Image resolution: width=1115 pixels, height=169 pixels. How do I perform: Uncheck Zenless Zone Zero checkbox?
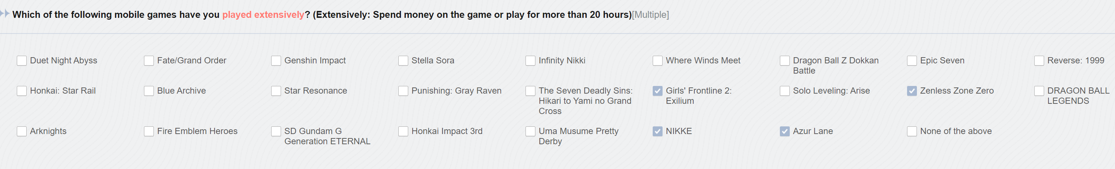point(912,91)
